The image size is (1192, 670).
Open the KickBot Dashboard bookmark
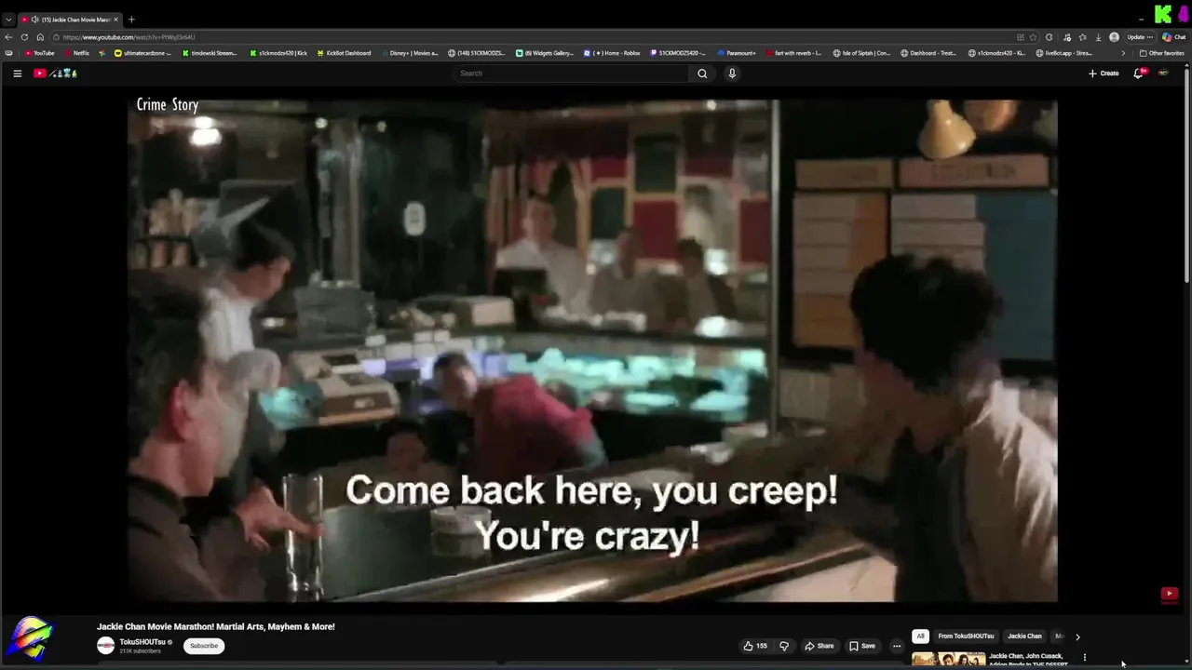point(344,53)
